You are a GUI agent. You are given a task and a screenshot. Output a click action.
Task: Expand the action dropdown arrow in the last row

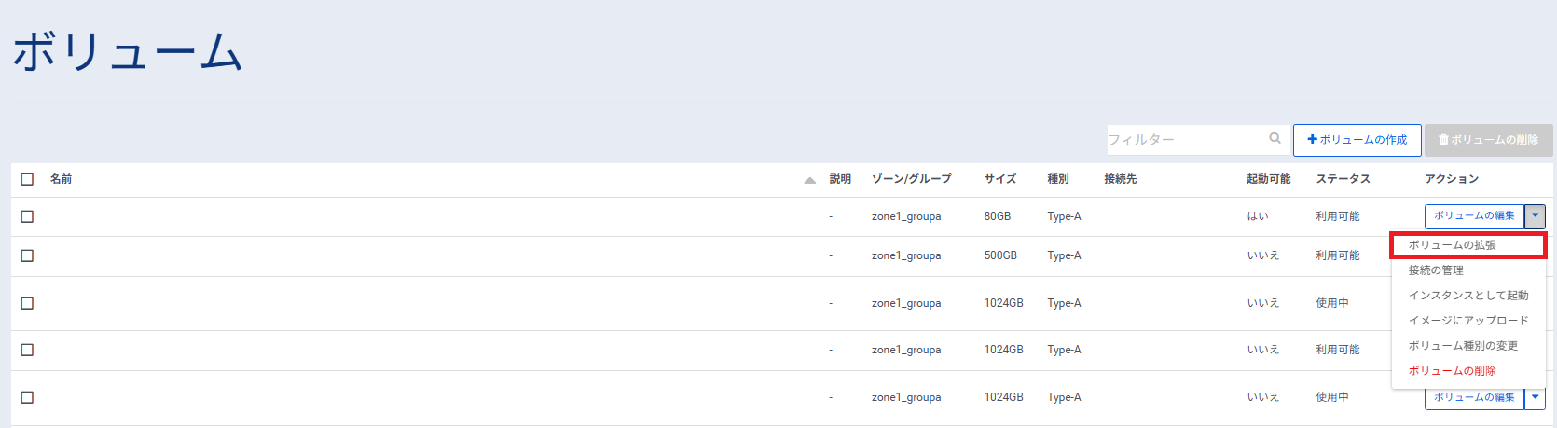(1535, 398)
